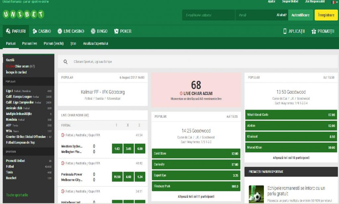This screenshot has height=204, width=339.
Task: Click Afișează toți cei 11 participanți
Action: coord(196,196)
